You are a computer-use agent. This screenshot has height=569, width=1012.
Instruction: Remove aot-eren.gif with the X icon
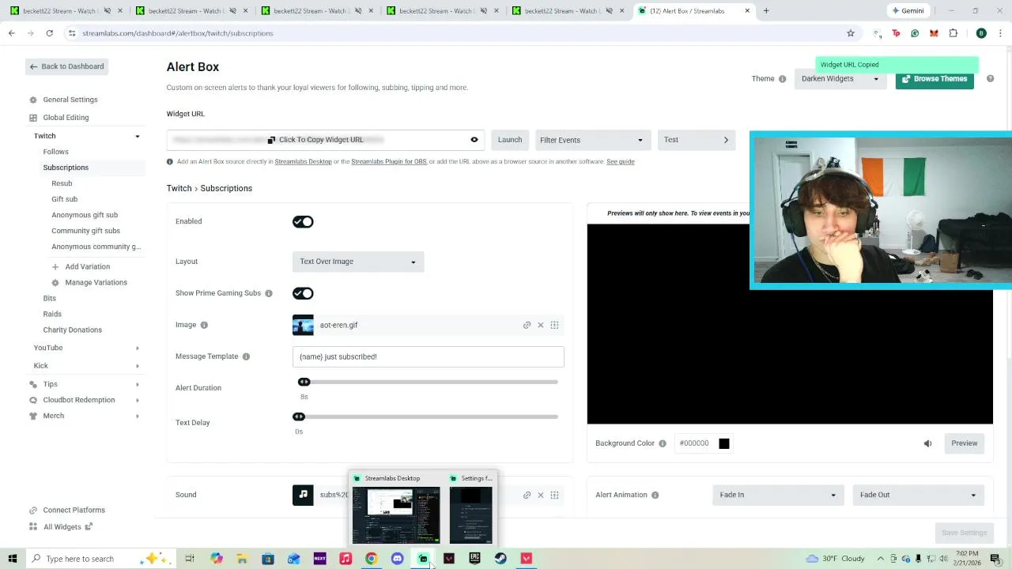tap(541, 325)
